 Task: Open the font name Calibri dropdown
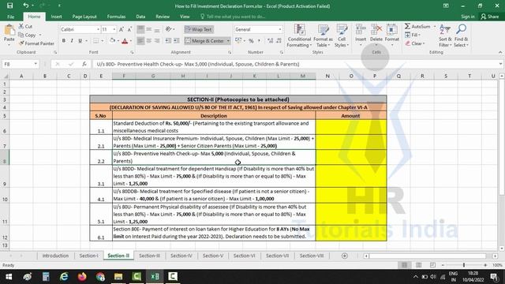tap(98, 29)
